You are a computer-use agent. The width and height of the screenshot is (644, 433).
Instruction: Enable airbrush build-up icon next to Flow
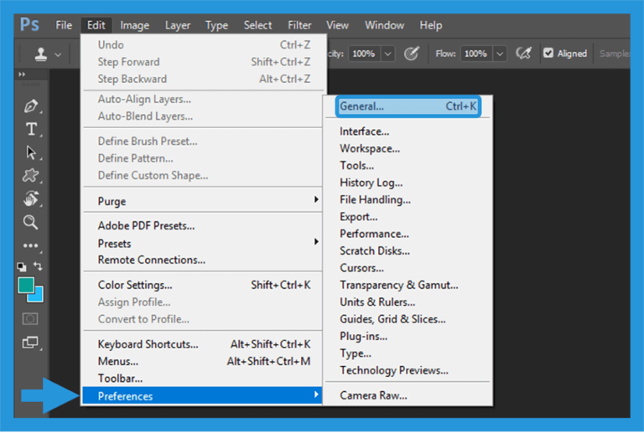(x=523, y=54)
